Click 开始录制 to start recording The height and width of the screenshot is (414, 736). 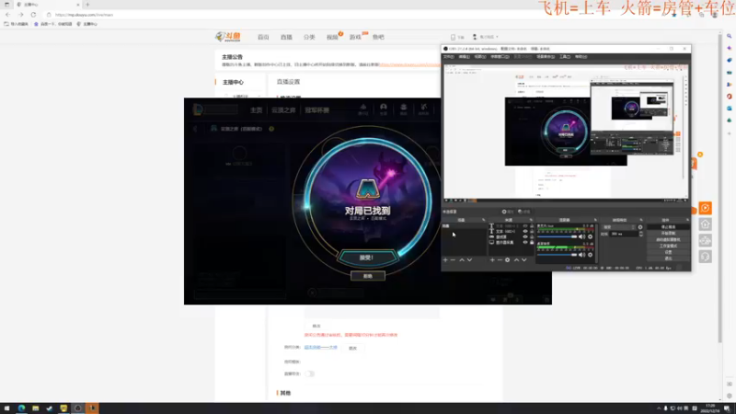pyautogui.click(x=668, y=234)
